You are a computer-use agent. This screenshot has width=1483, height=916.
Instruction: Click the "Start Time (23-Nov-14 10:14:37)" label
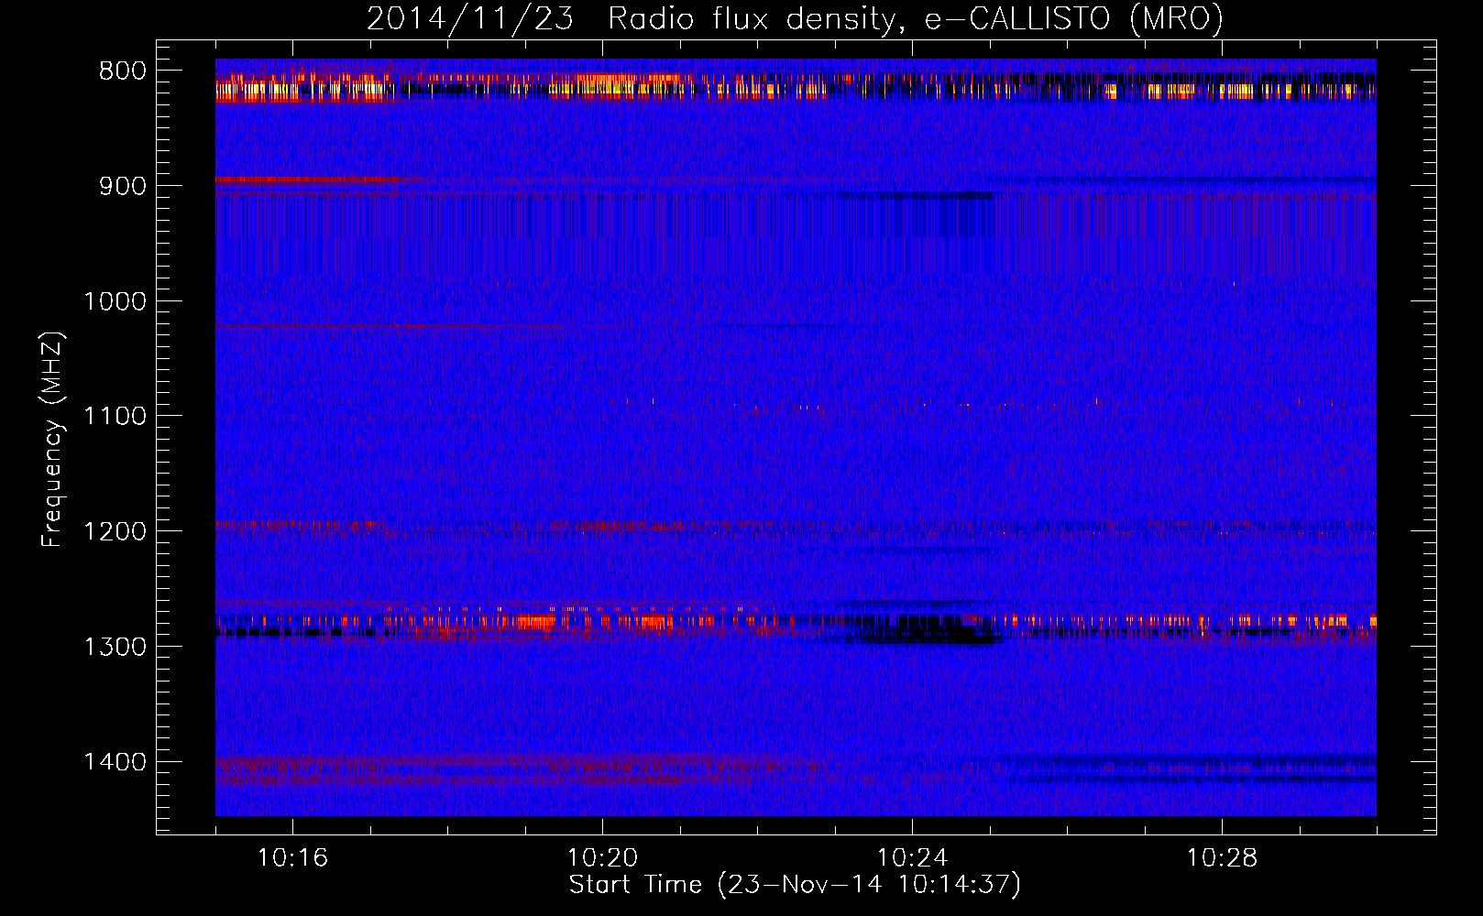click(x=795, y=885)
